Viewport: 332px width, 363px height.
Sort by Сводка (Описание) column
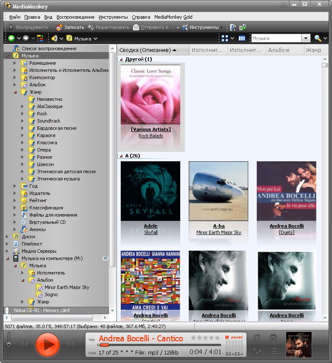(153, 50)
